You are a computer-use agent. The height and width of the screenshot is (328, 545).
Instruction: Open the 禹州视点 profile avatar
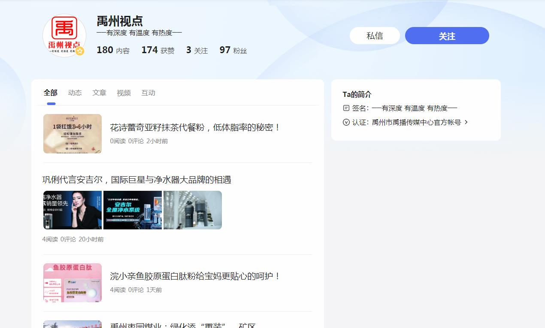[64, 36]
